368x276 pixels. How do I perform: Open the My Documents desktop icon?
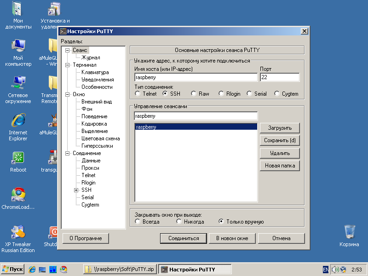click(x=18, y=16)
